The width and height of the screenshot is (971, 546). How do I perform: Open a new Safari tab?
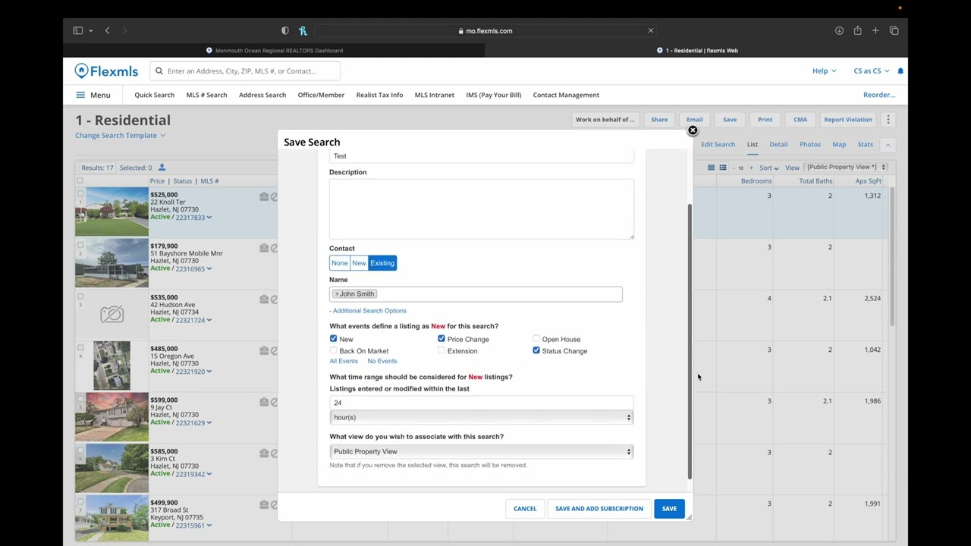(875, 30)
